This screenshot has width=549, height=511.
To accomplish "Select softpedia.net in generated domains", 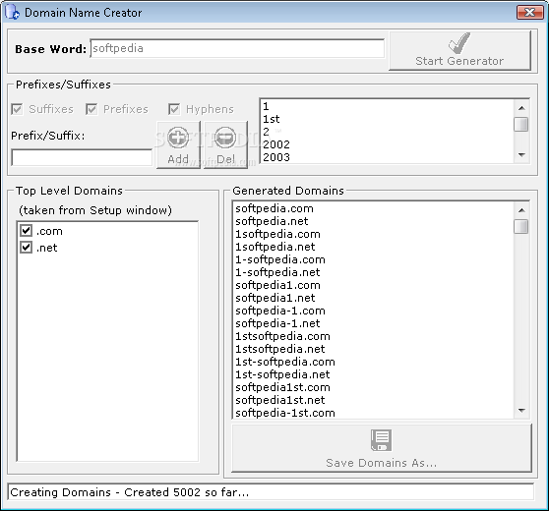I will click(x=374, y=221).
